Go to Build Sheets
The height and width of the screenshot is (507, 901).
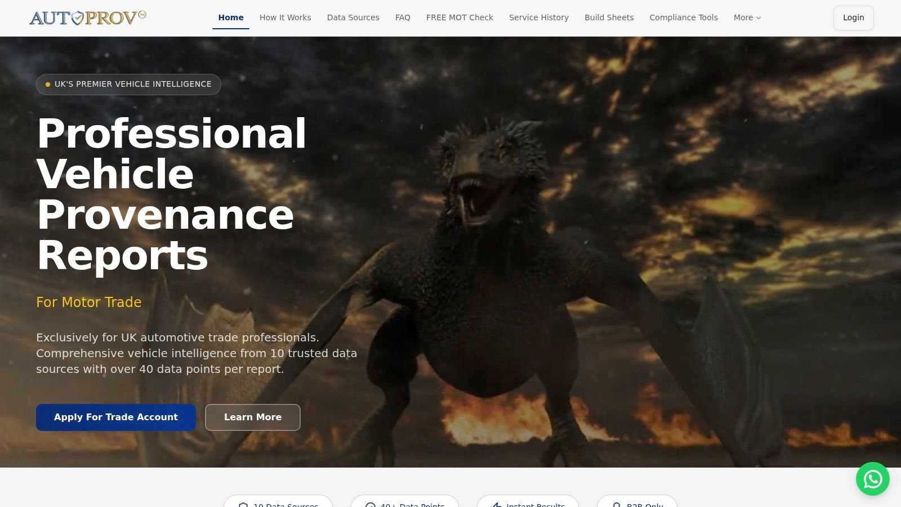click(609, 17)
